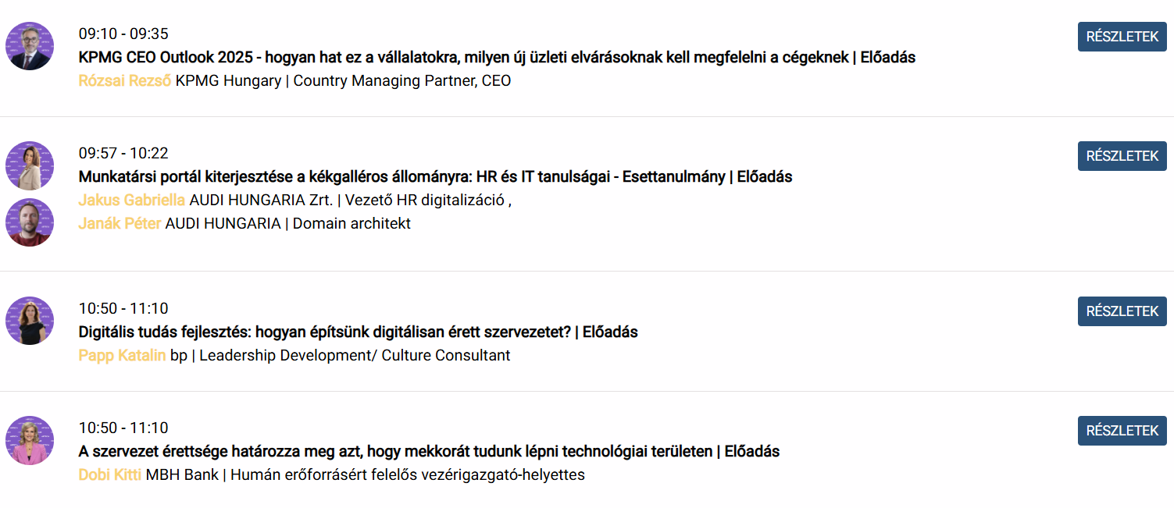Click the avatar beside Jakus Gabriella's name
The height and width of the screenshot is (508, 1174).
pos(30,165)
